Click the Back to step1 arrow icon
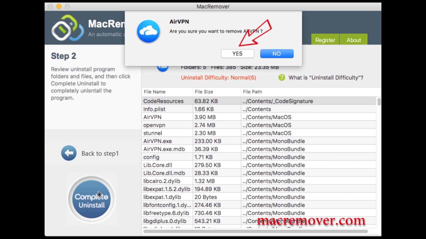 click(x=69, y=153)
